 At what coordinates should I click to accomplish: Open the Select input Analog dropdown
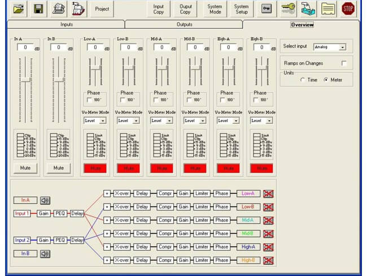[x=342, y=47]
